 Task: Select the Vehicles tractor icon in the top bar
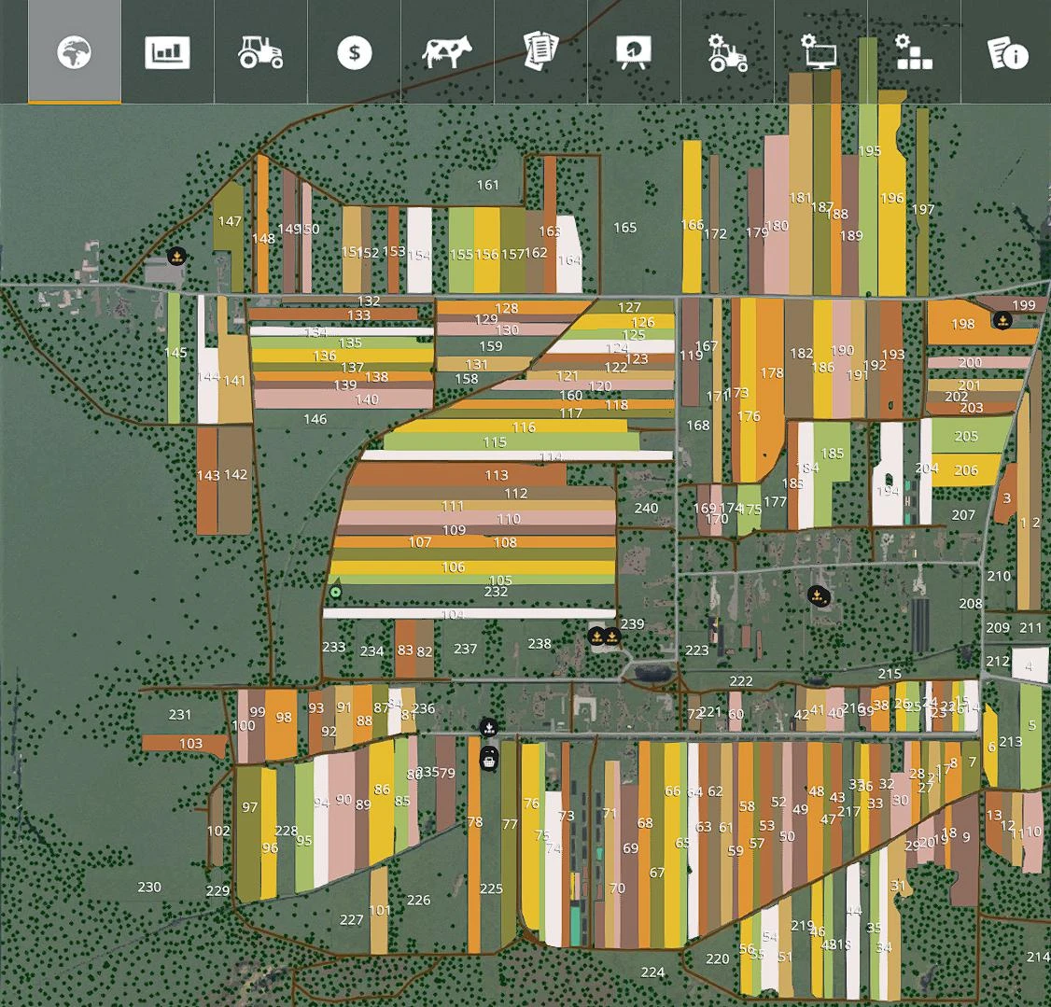click(260, 53)
